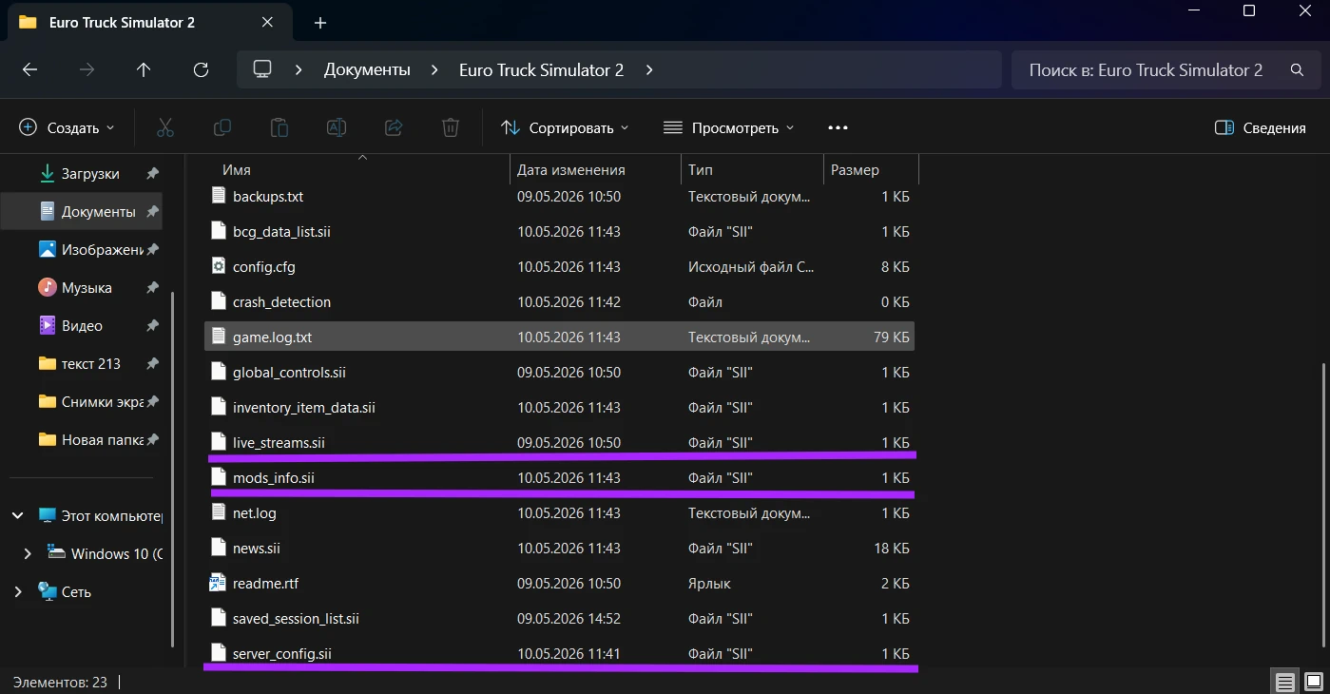
Task: Expand the Сеть tree node
Action: click(x=18, y=591)
